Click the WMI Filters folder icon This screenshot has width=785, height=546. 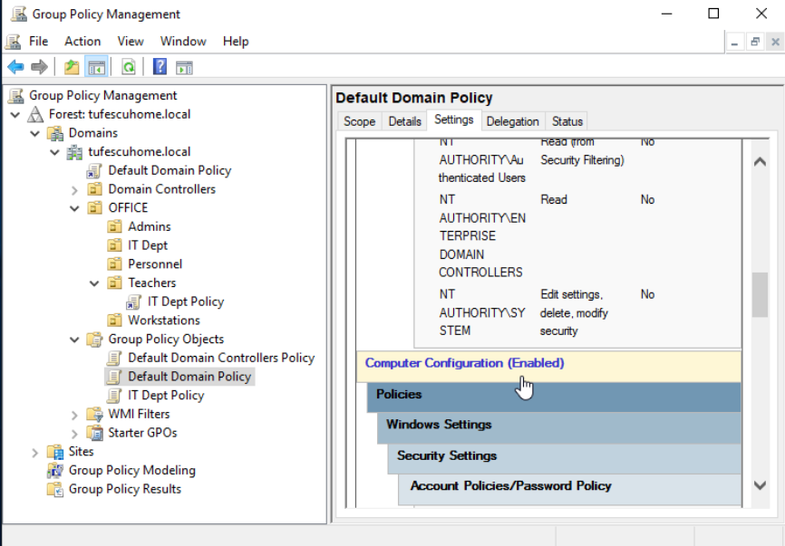pos(94,415)
